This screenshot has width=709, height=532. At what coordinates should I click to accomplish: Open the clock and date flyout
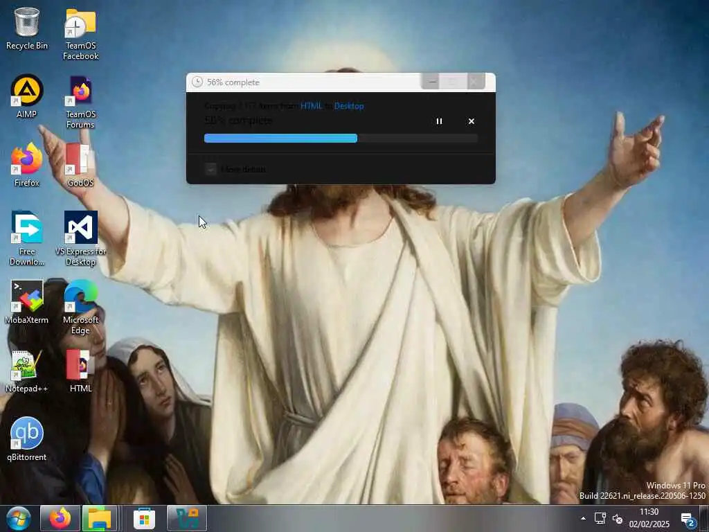click(649, 518)
